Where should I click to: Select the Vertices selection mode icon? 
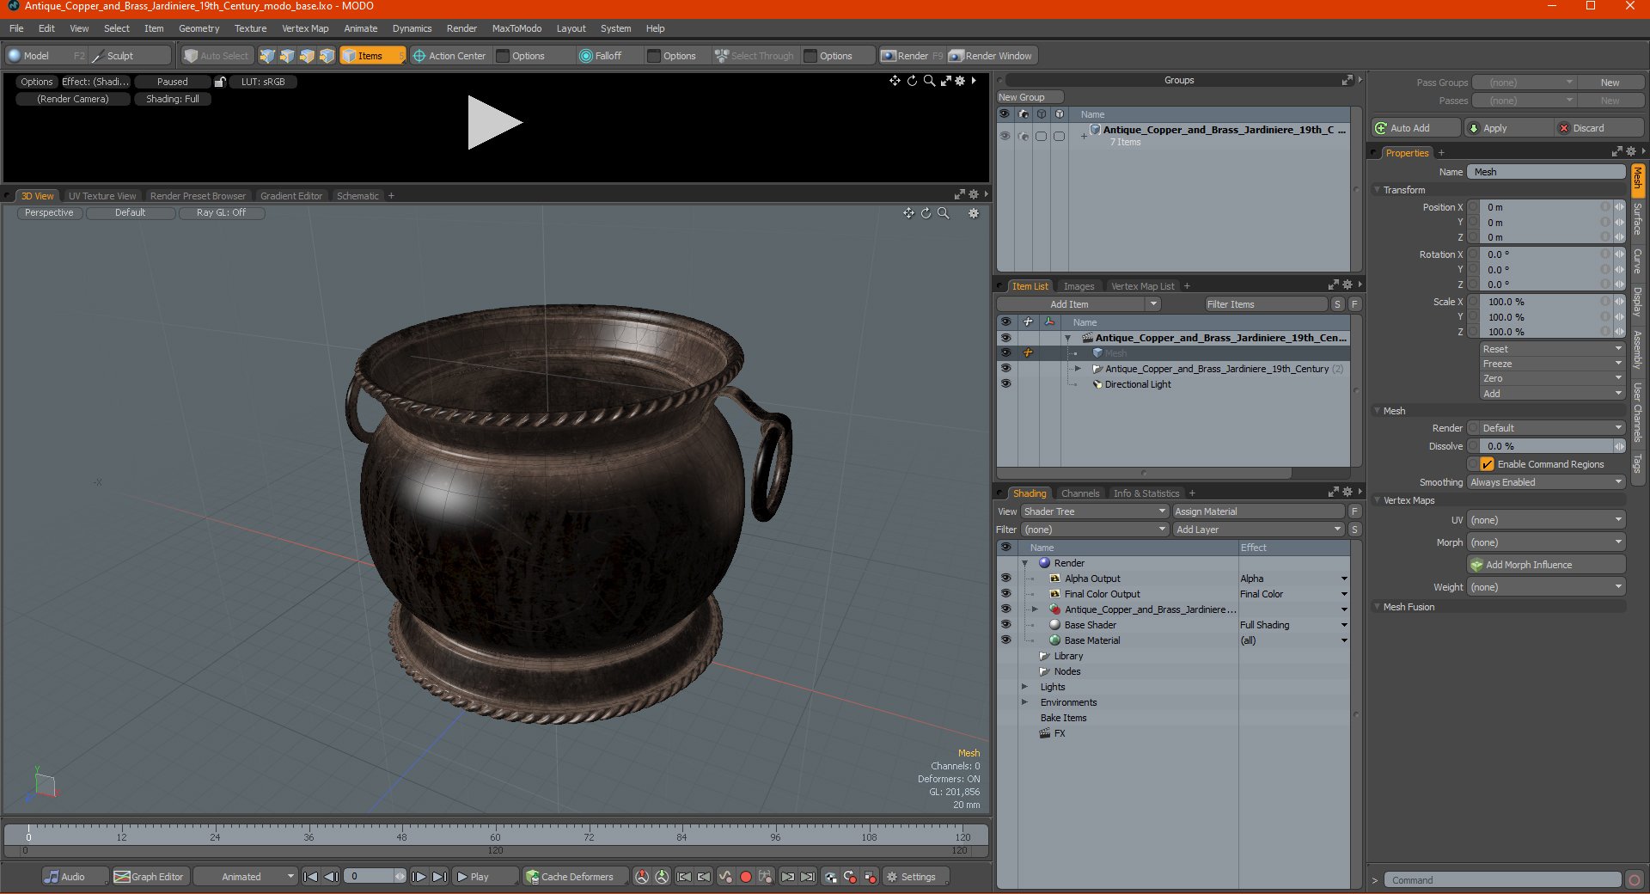point(267,56)
